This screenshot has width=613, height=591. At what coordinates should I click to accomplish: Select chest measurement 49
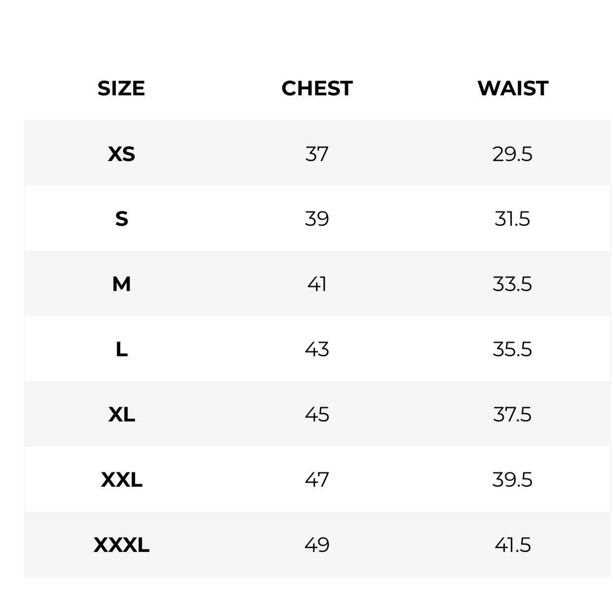click(317, 545)
